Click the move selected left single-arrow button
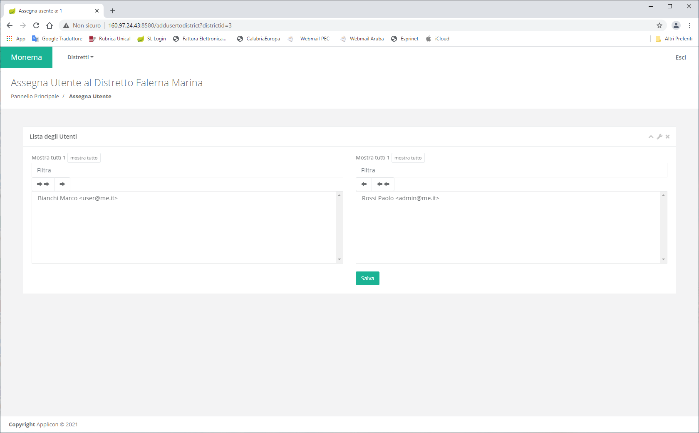The image size is (699, 433). click(364, 184)
